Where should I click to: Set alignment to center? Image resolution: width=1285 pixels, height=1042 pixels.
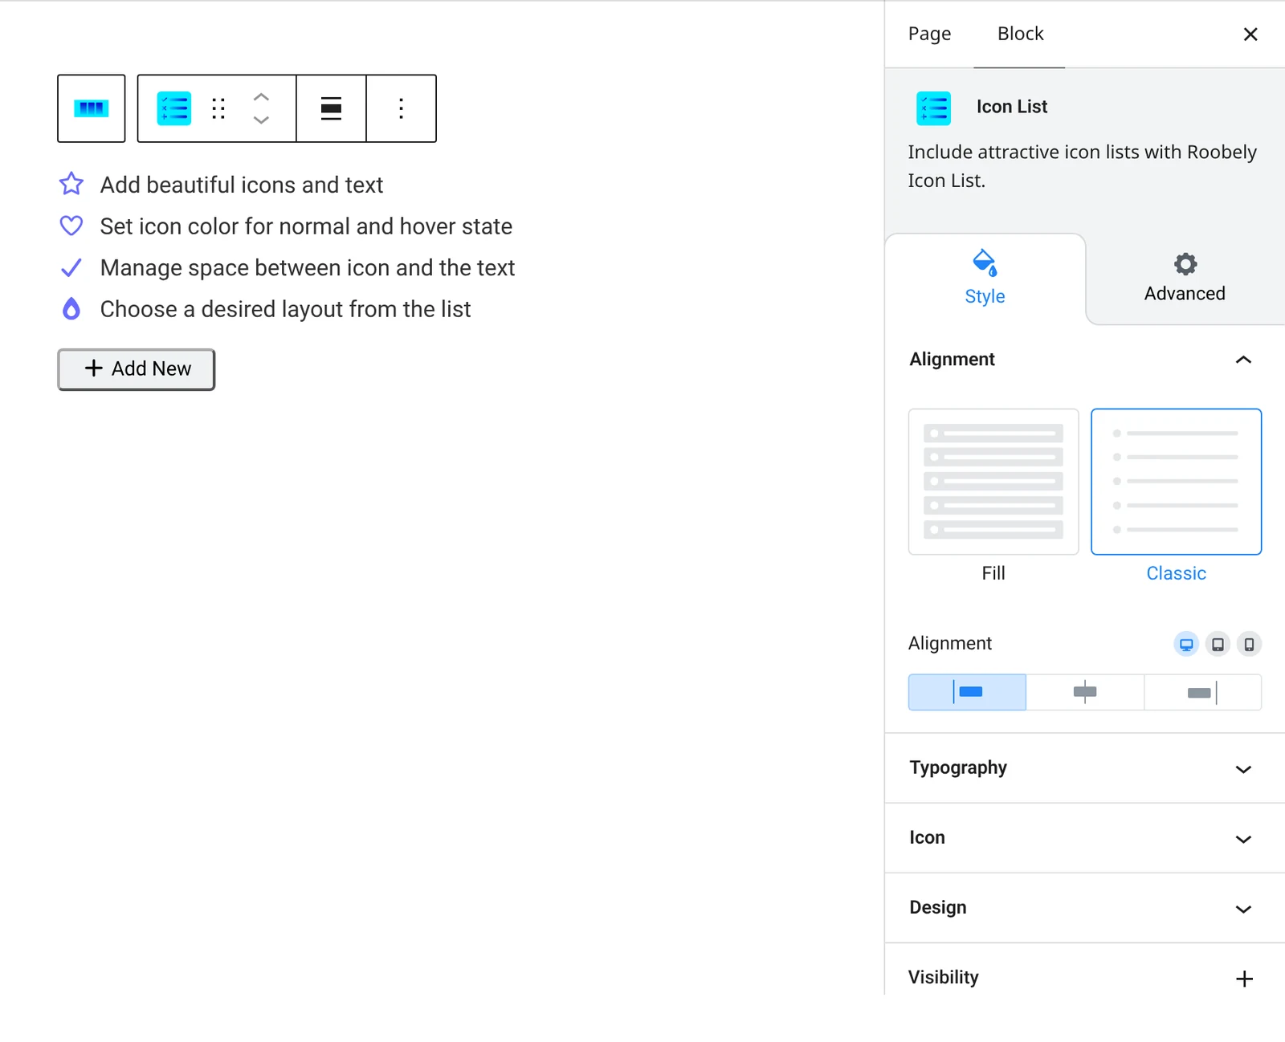point(1085,692)
